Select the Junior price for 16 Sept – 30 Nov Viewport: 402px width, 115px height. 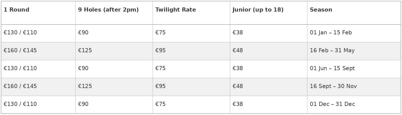pos(238,86)
